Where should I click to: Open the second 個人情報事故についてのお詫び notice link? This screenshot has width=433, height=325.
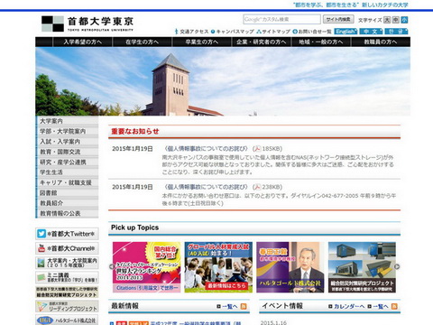[x=207, y=187]
